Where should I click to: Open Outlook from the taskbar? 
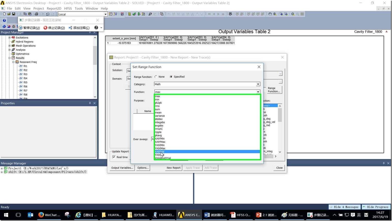30,215
